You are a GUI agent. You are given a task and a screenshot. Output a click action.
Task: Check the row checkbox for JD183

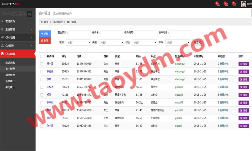pyautogui.click(x=42, y=95)
